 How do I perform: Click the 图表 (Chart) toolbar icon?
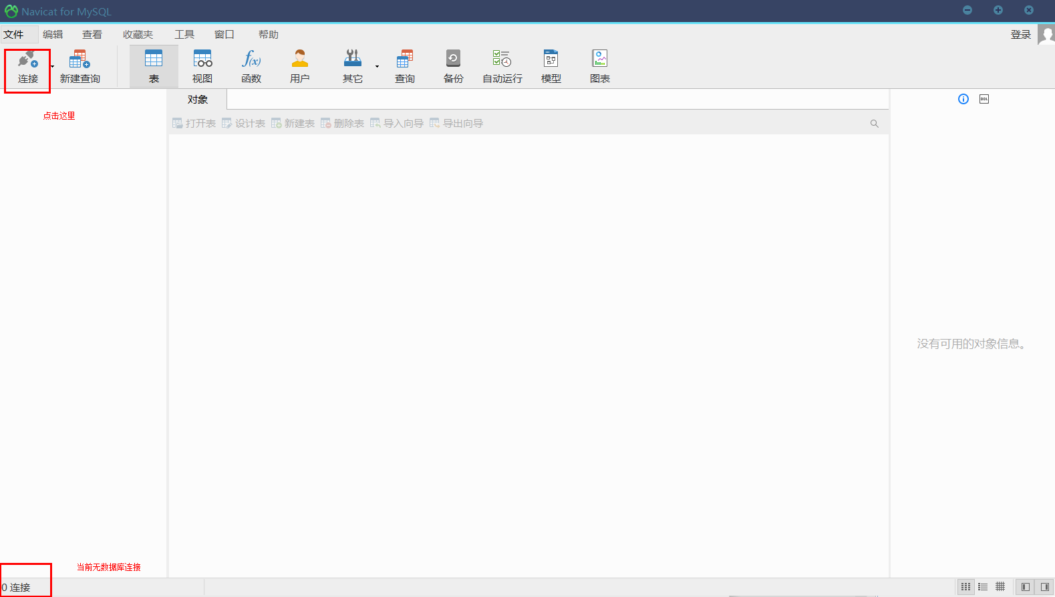(600, 67)
